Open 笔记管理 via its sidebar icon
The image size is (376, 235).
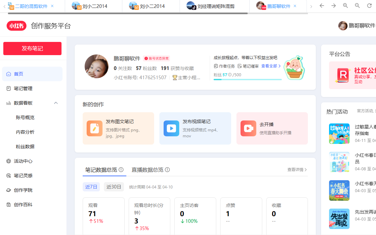pos(9,88)
